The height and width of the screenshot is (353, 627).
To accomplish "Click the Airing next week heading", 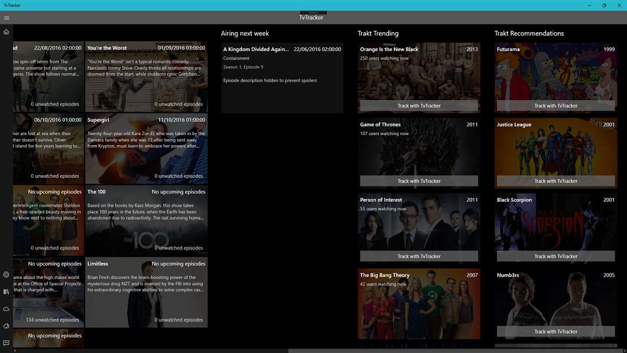I will point(245,34).
